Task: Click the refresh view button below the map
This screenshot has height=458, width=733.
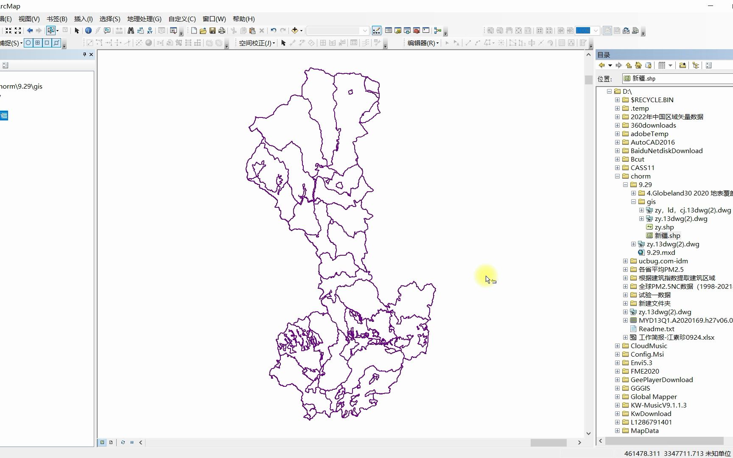Action: click(x=123, y=442)
